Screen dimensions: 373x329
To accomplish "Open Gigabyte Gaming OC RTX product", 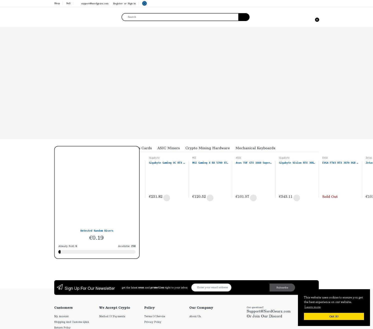I will [x=167, y=163].
